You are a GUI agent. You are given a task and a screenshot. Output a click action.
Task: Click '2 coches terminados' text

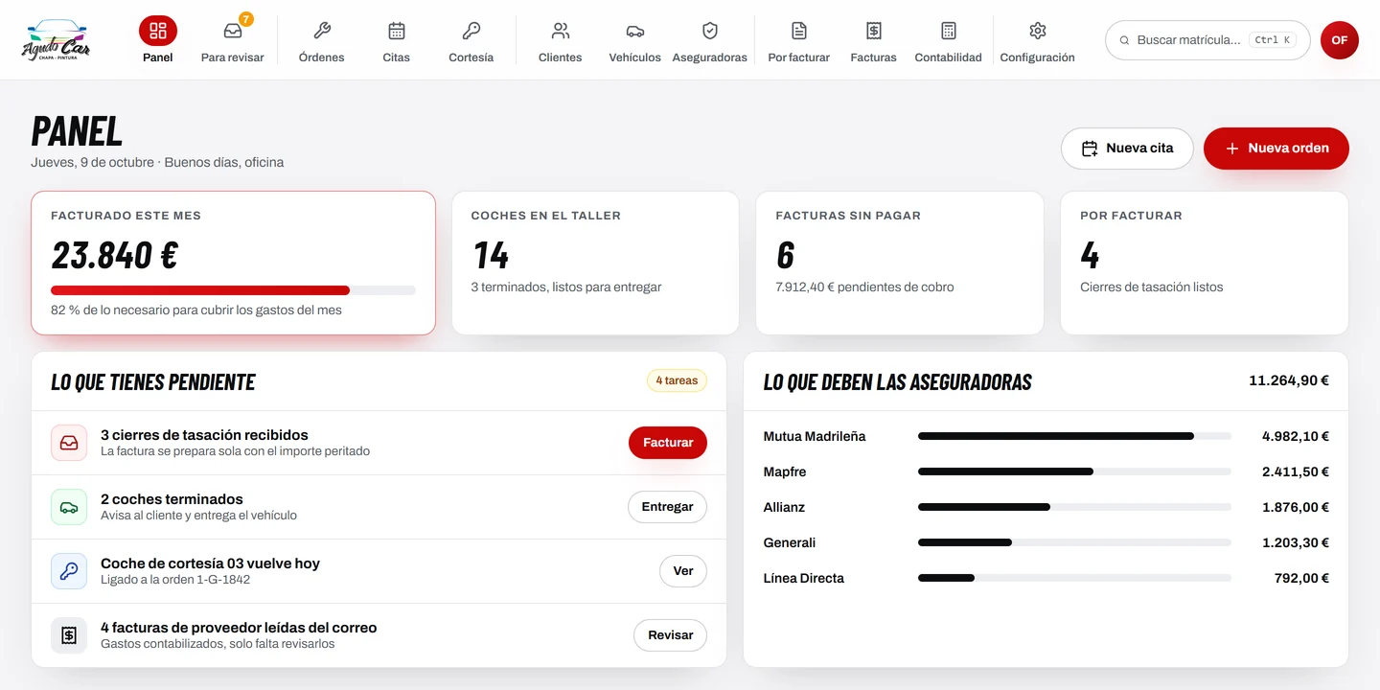point(172,499)
